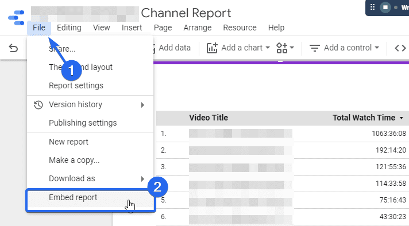Click the Add a chart button label
The height and width of the screenshot is (226, 409).
point(242,48)
